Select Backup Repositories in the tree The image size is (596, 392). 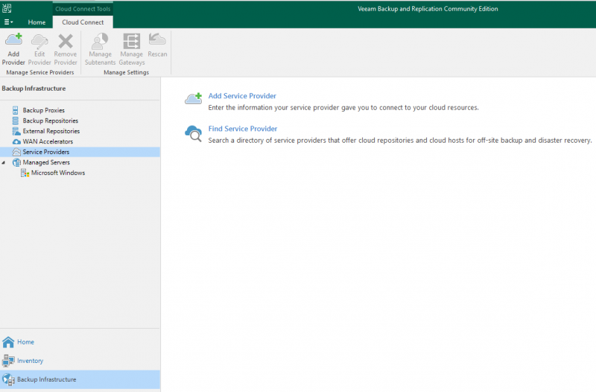tap(50, 121)
